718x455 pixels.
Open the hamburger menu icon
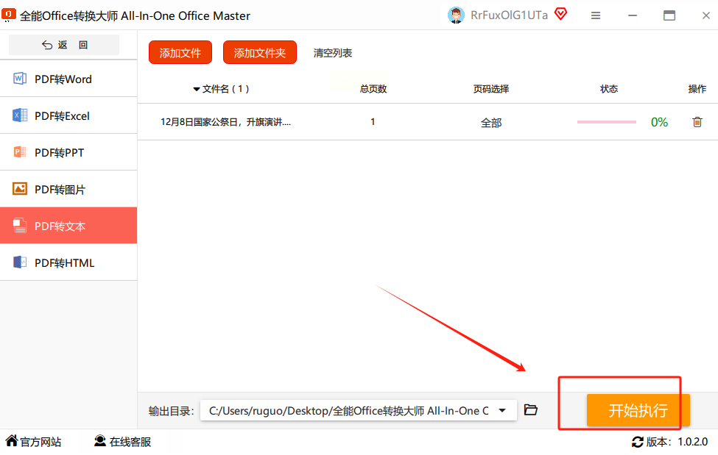(x=595, y=15)
